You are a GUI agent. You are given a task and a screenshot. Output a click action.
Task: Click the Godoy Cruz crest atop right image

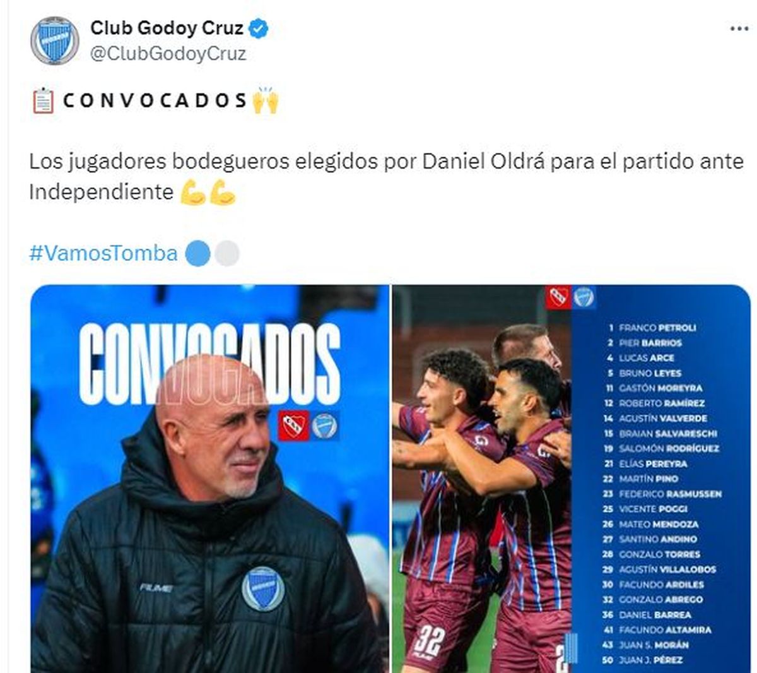pos(584,297)
